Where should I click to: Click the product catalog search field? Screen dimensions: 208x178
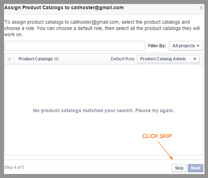pos(75,46)
